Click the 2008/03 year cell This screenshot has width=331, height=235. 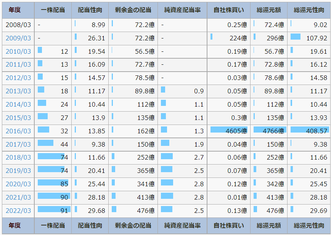18,25
